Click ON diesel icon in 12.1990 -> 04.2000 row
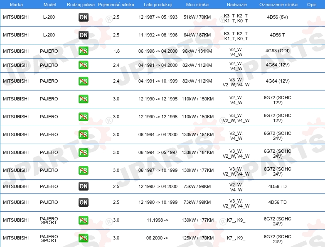Viewport: 325px width, 247px height. (84, 186)
